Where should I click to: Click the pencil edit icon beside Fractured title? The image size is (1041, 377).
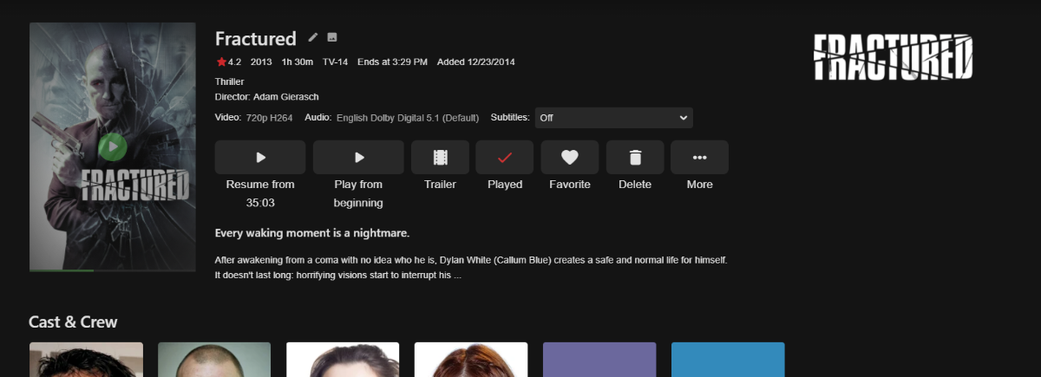point(313,38)
